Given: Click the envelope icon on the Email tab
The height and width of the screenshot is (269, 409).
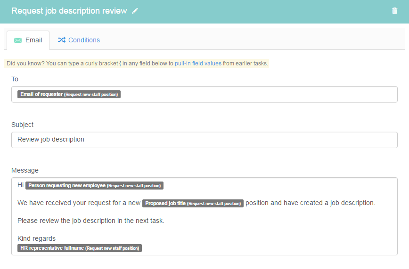Looking at the screenshot, I should [18, 40].
